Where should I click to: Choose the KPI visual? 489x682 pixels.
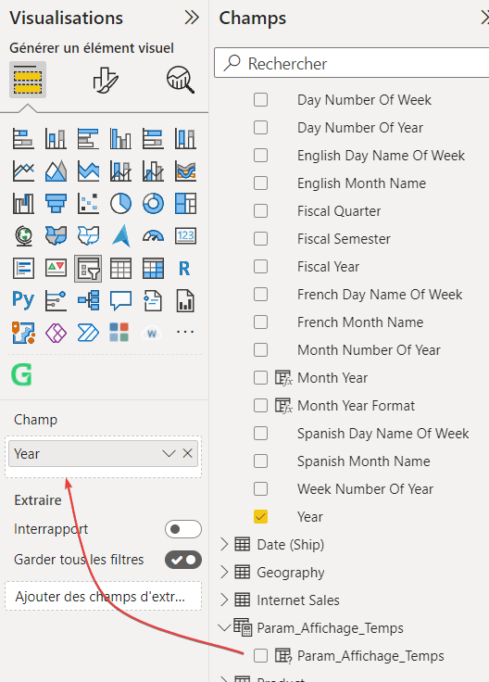56,268
